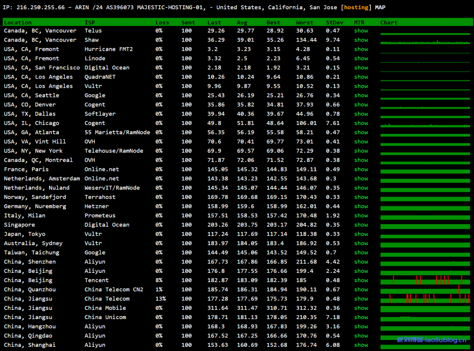Viewport: 474px width, 351px height.
Task: Expand MTR for Beijing Tencent row
Action: point(361,280)
